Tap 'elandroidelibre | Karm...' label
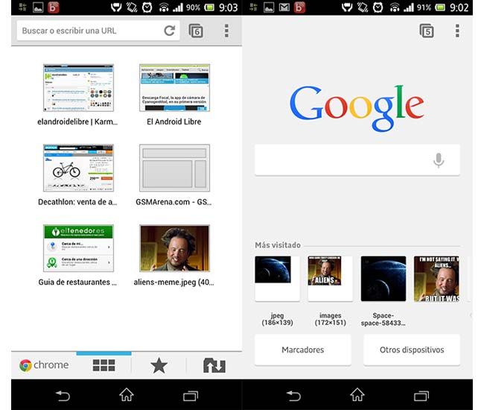Image resolution: width=484 pixels, height=410 pixels. (77, 122)
